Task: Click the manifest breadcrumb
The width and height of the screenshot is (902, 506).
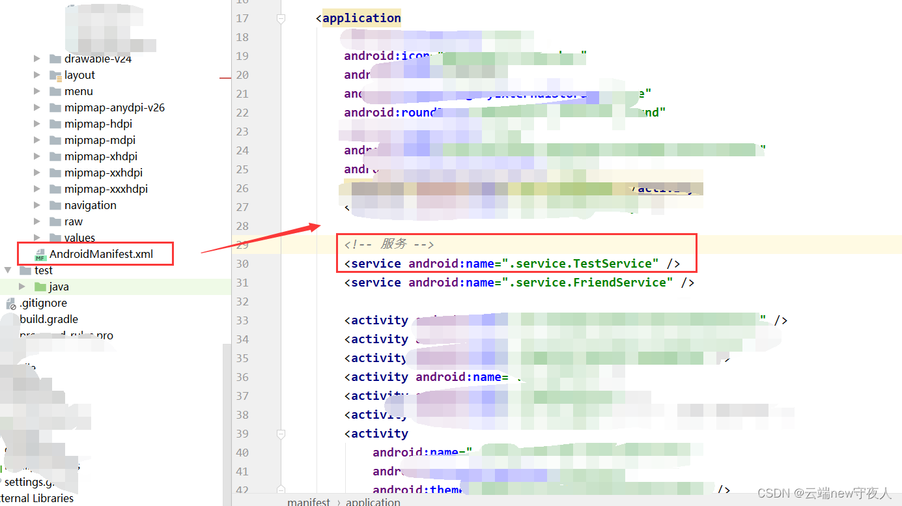Action: click(309, 502)
